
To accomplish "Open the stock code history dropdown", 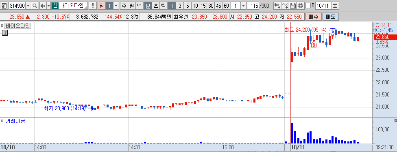I will 28,6.
